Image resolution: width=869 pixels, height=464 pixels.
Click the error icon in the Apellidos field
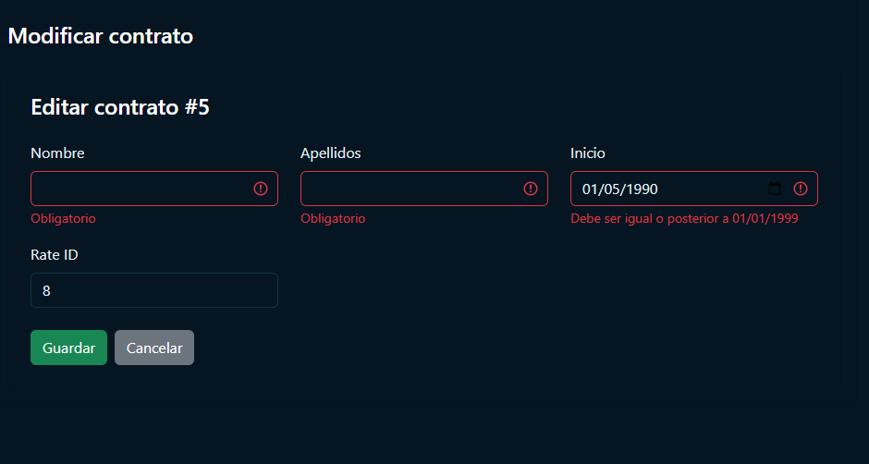[531, 189]
